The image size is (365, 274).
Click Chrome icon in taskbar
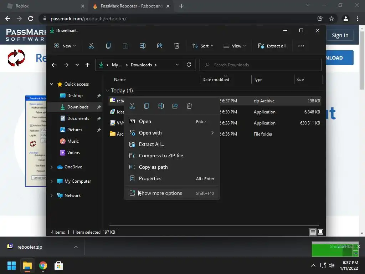click(x=43, y=265)
